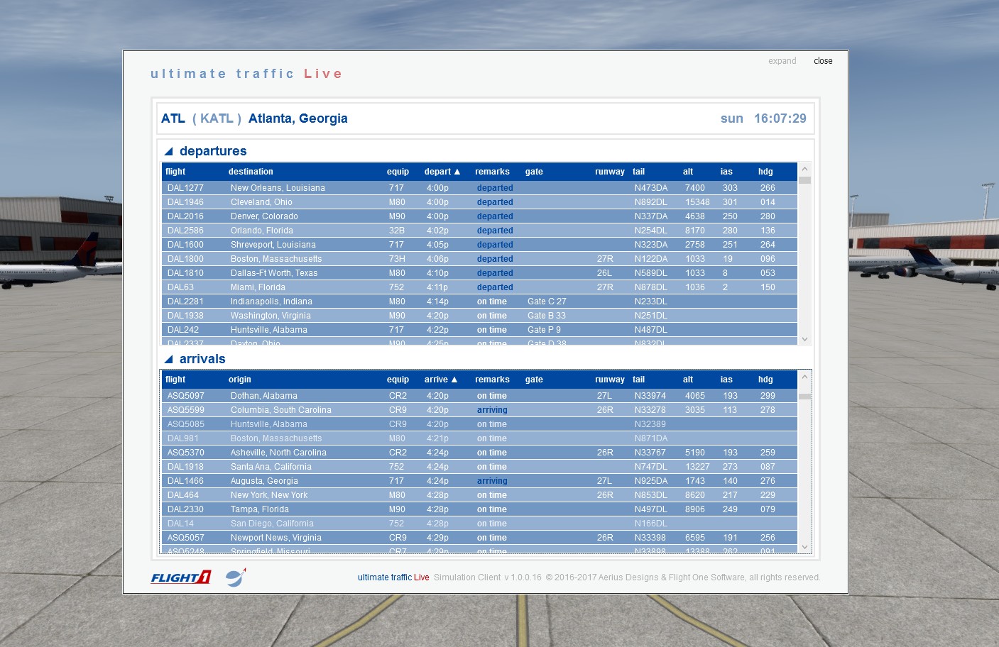Viewport: 999px width, 647px height.
Task: Select arrival flight ASQ5085
Action: [x=479, y=424]
